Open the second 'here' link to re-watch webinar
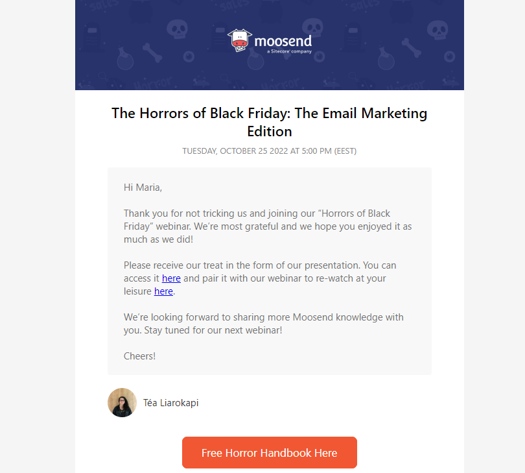The width and height of the screenshot is (525, 473). [x=163, y=291]
